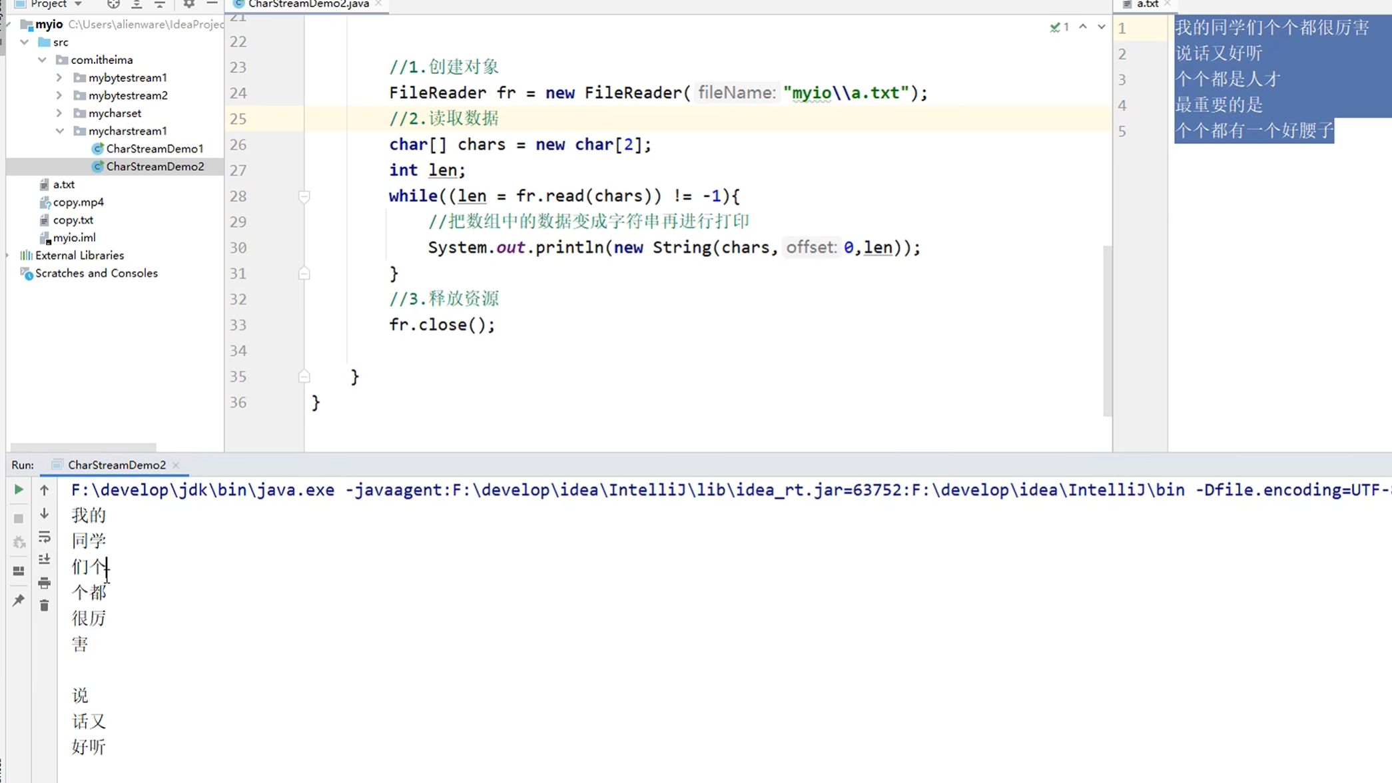1392x783 pixels.
Task: Click the editor vertical scrollbar
Action: pos(1107,330)
